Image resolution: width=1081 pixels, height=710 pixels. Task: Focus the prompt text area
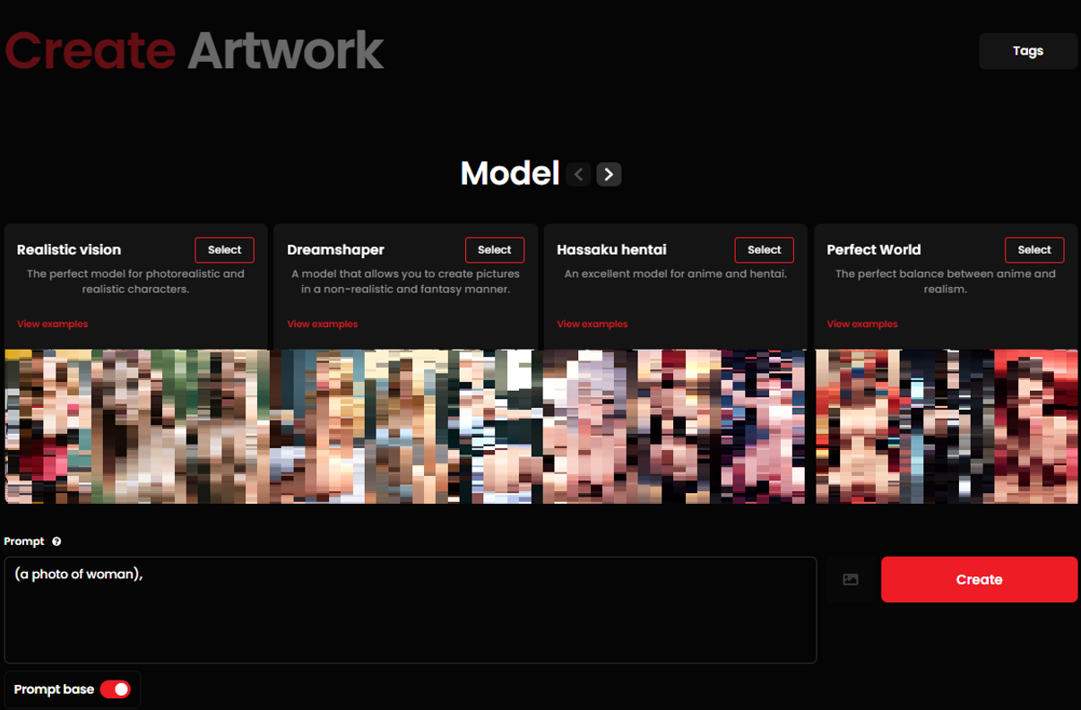pyautogui.click(x=411, y=610)
